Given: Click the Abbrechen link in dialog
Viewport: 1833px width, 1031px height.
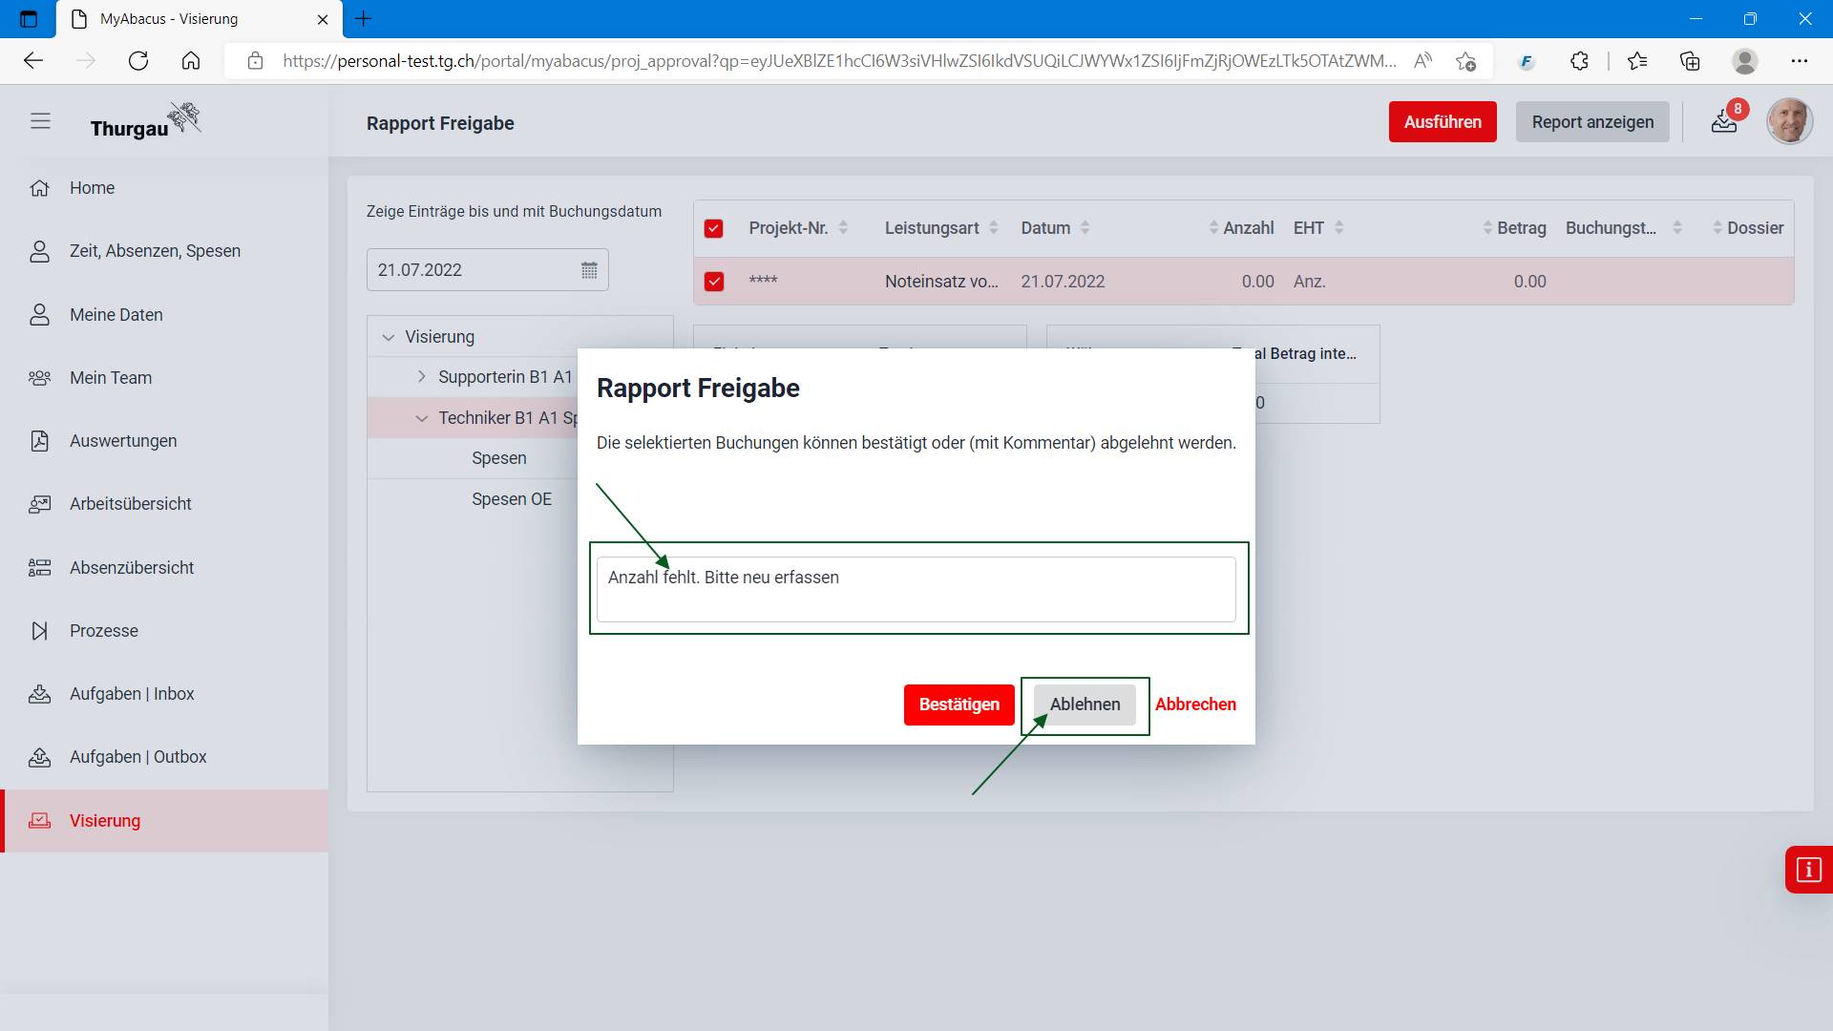Looking at the screenshot, I should [x=1195, y=705].
